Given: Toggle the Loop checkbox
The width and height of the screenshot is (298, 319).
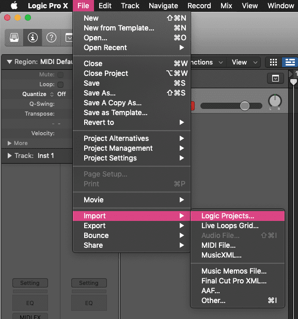Looking at the screenshot, I should (60, 85).
